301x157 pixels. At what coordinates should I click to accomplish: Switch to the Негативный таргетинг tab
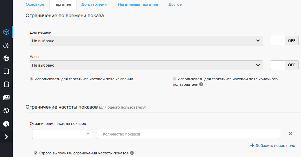coord(138,5)
